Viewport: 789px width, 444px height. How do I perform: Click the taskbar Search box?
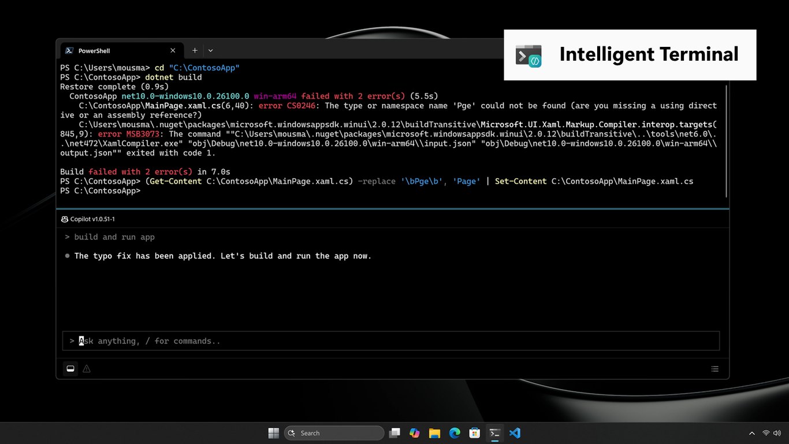[334, 433]
